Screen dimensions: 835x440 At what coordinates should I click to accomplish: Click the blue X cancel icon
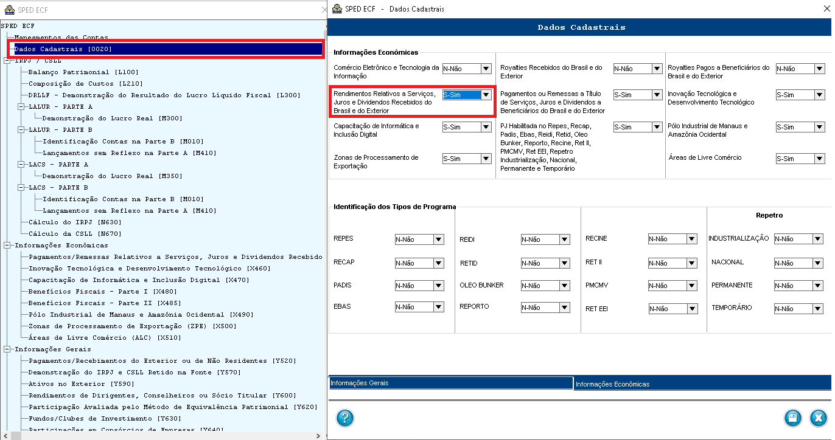tap(819, 418)
